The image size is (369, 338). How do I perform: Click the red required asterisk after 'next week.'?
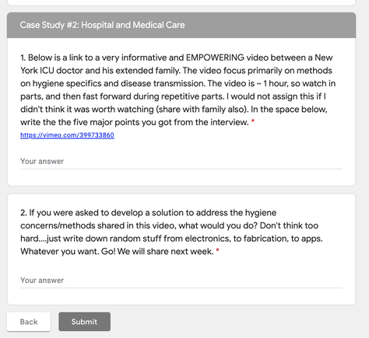[x=218, y=250]
